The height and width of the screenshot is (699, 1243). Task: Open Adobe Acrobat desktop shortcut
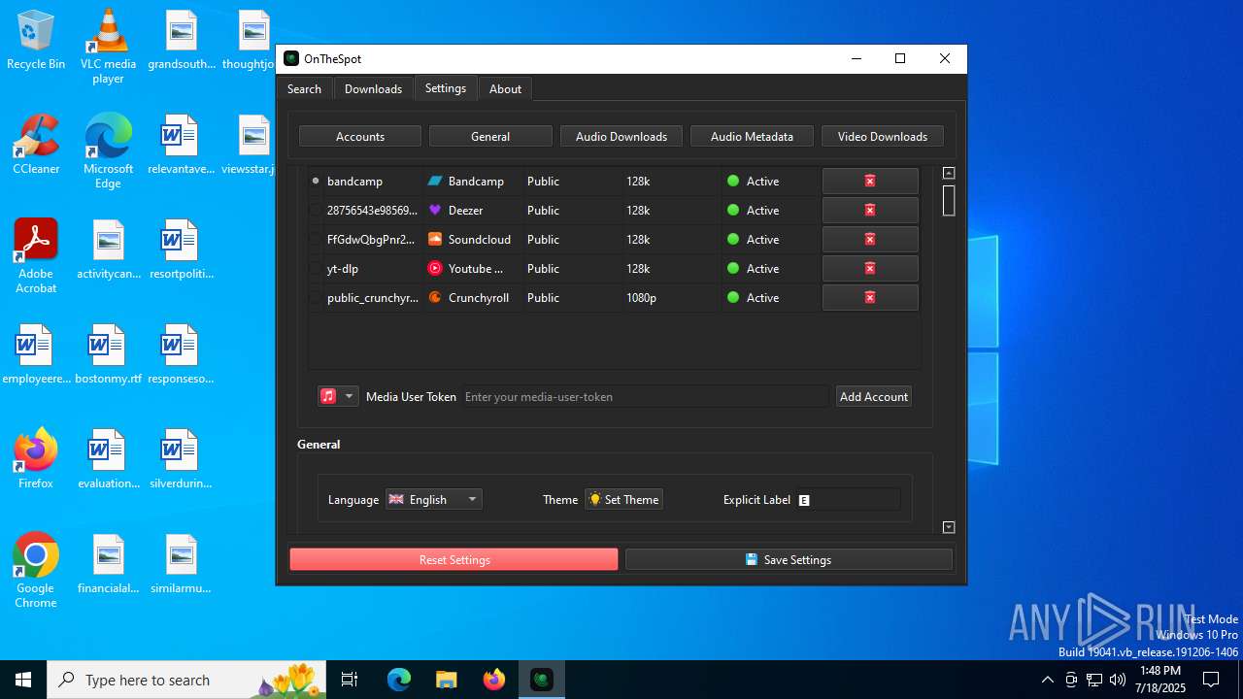(x=36, y=256)
